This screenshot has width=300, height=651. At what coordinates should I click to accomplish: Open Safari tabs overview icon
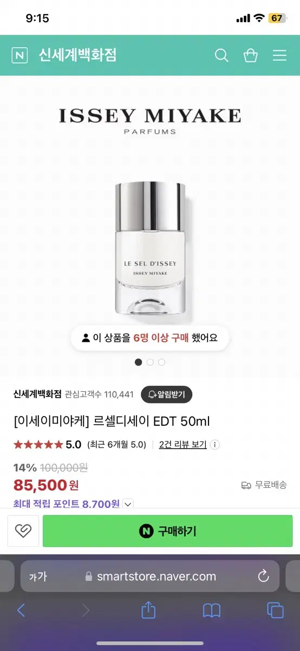[x=275, y=610]
